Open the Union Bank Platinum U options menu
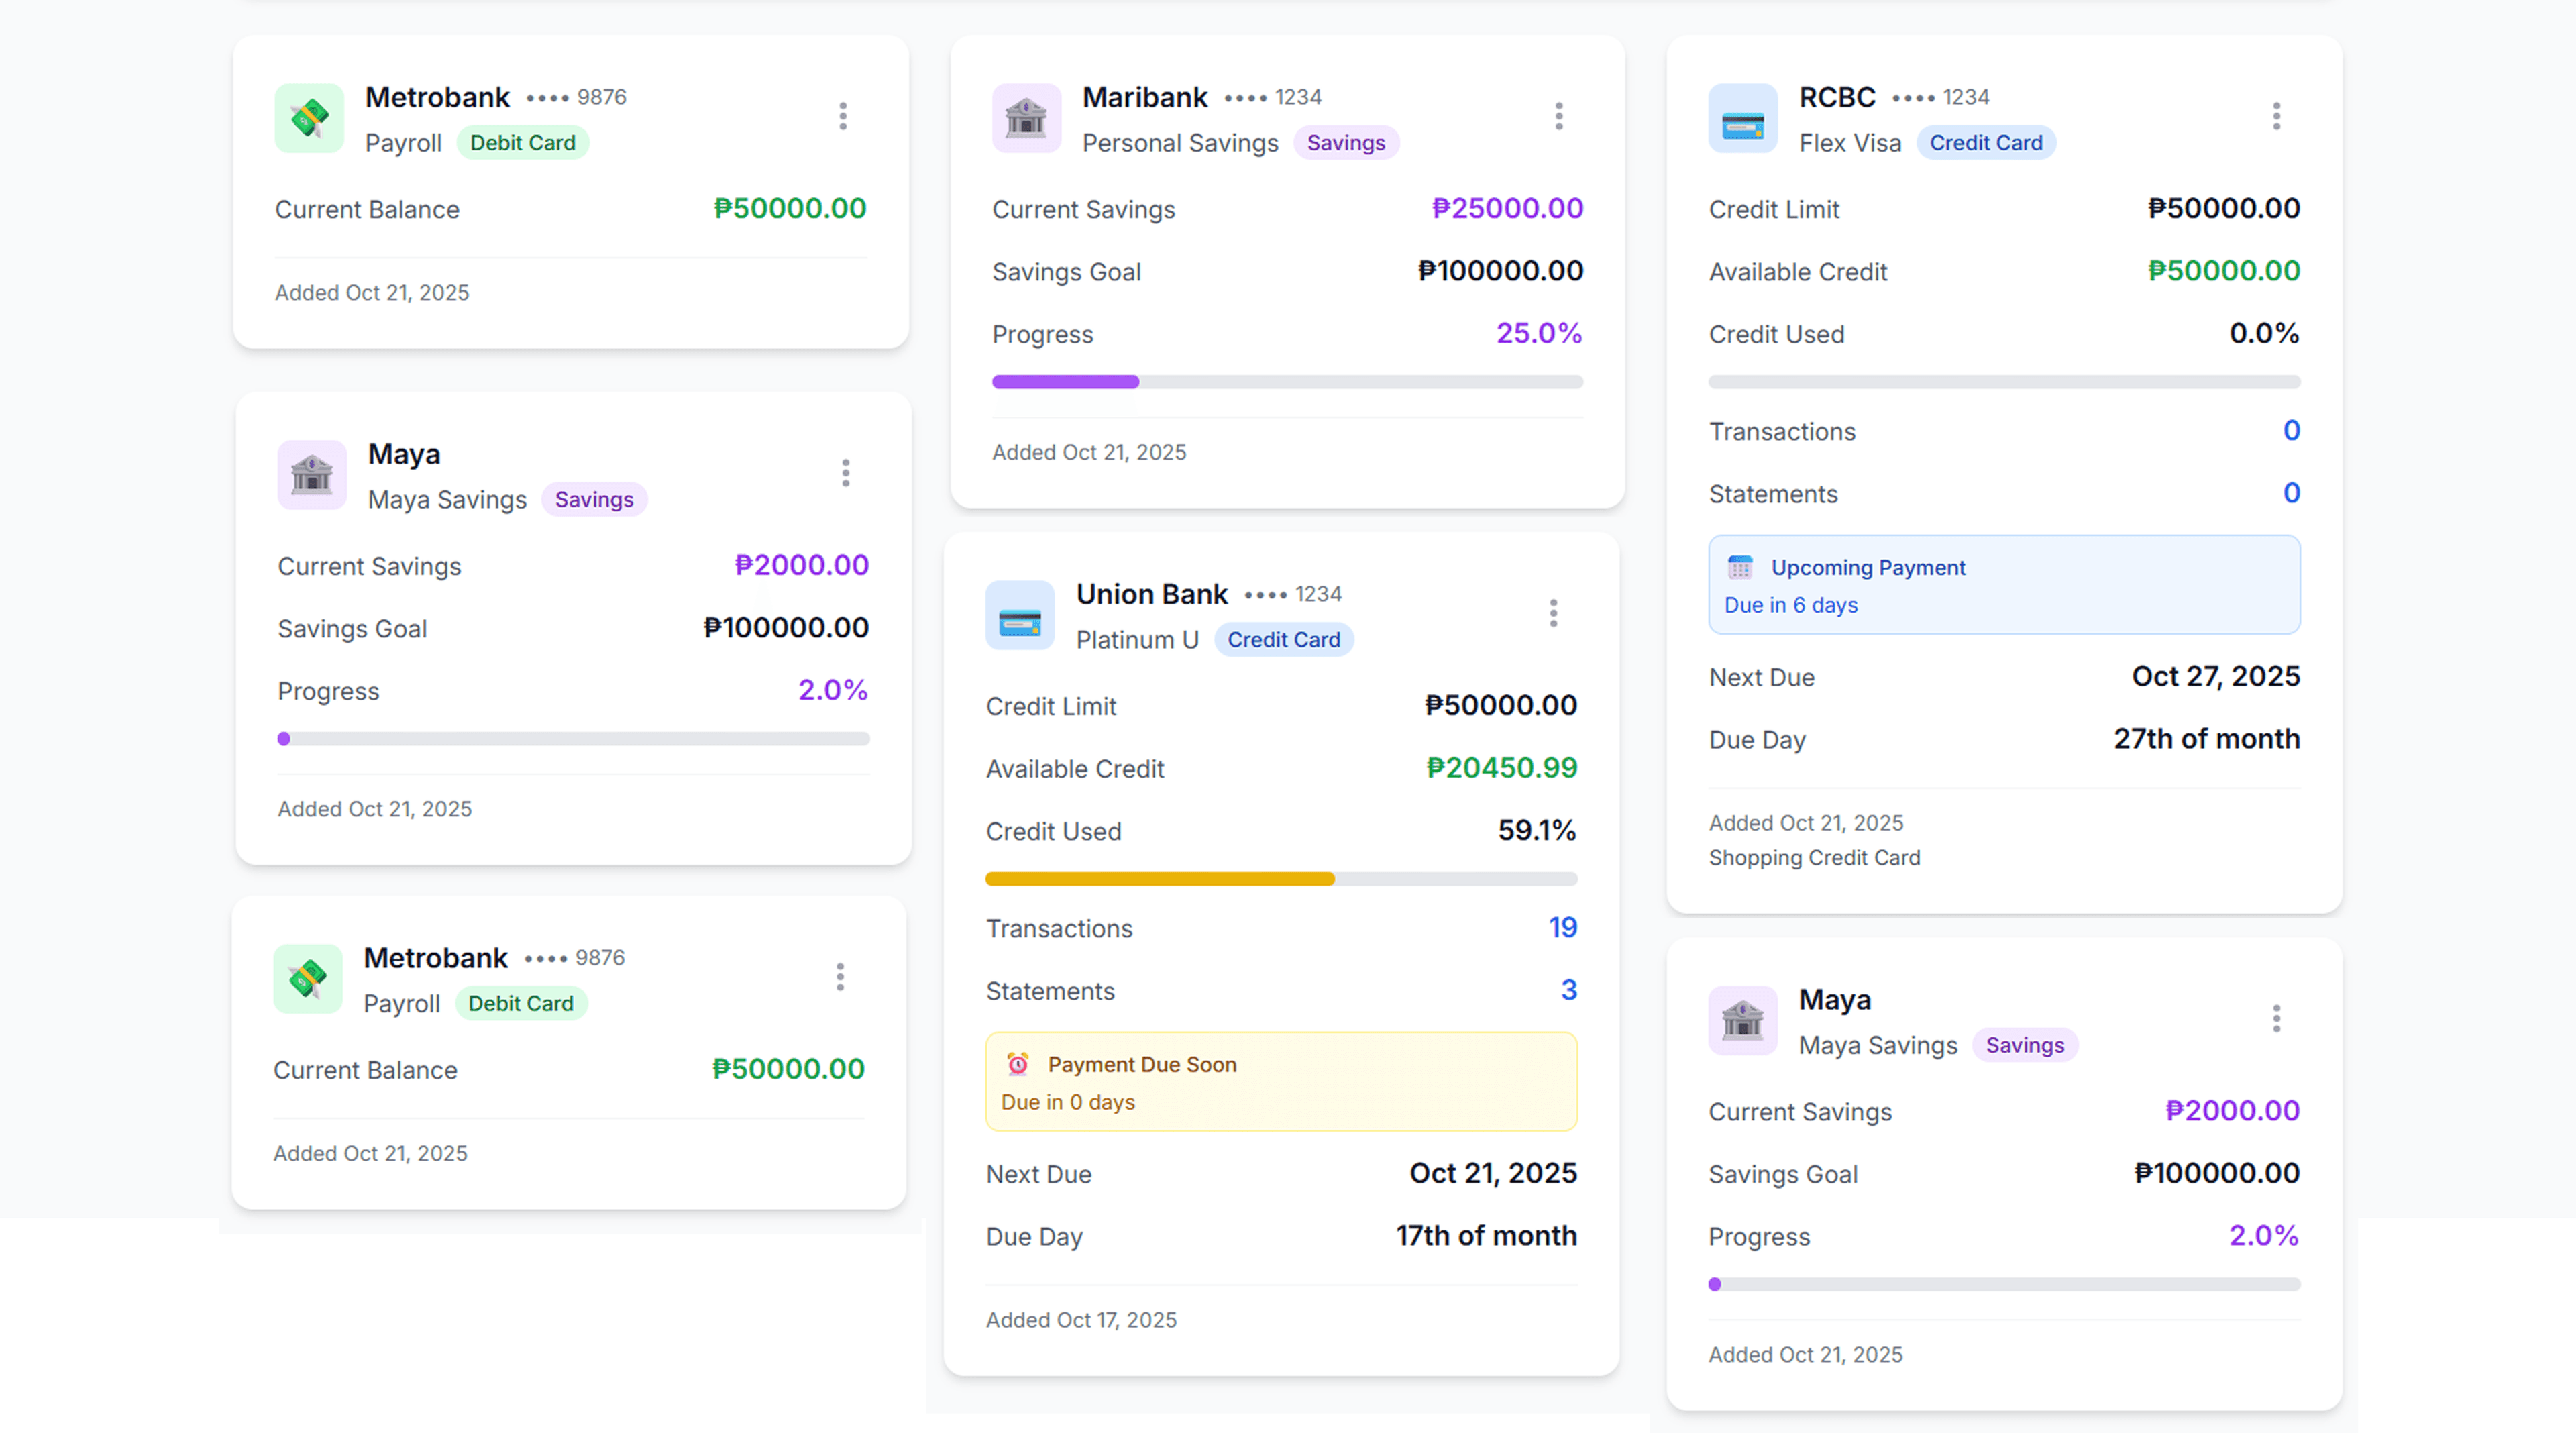This screenshot has height=1433, width=2576. pos(1553,612)
